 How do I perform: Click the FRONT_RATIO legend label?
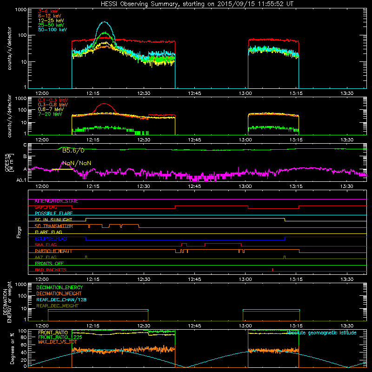point(53,333)
